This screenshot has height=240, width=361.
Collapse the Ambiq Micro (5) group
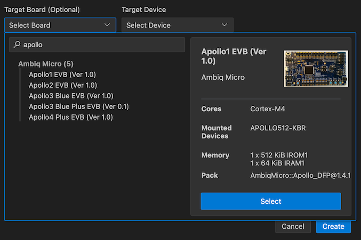coord(45,64)
